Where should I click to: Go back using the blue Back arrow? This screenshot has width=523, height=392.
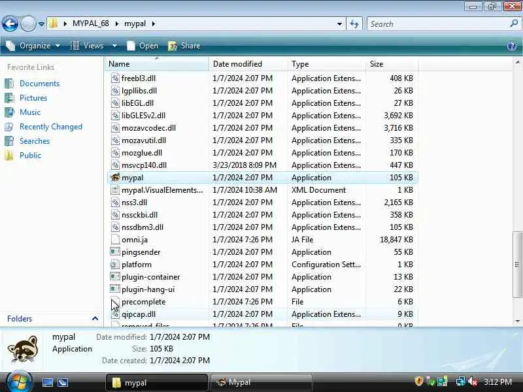10,24
